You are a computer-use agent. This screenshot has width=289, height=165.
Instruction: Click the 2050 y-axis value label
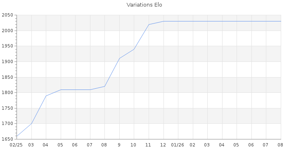tap(7, 15)
